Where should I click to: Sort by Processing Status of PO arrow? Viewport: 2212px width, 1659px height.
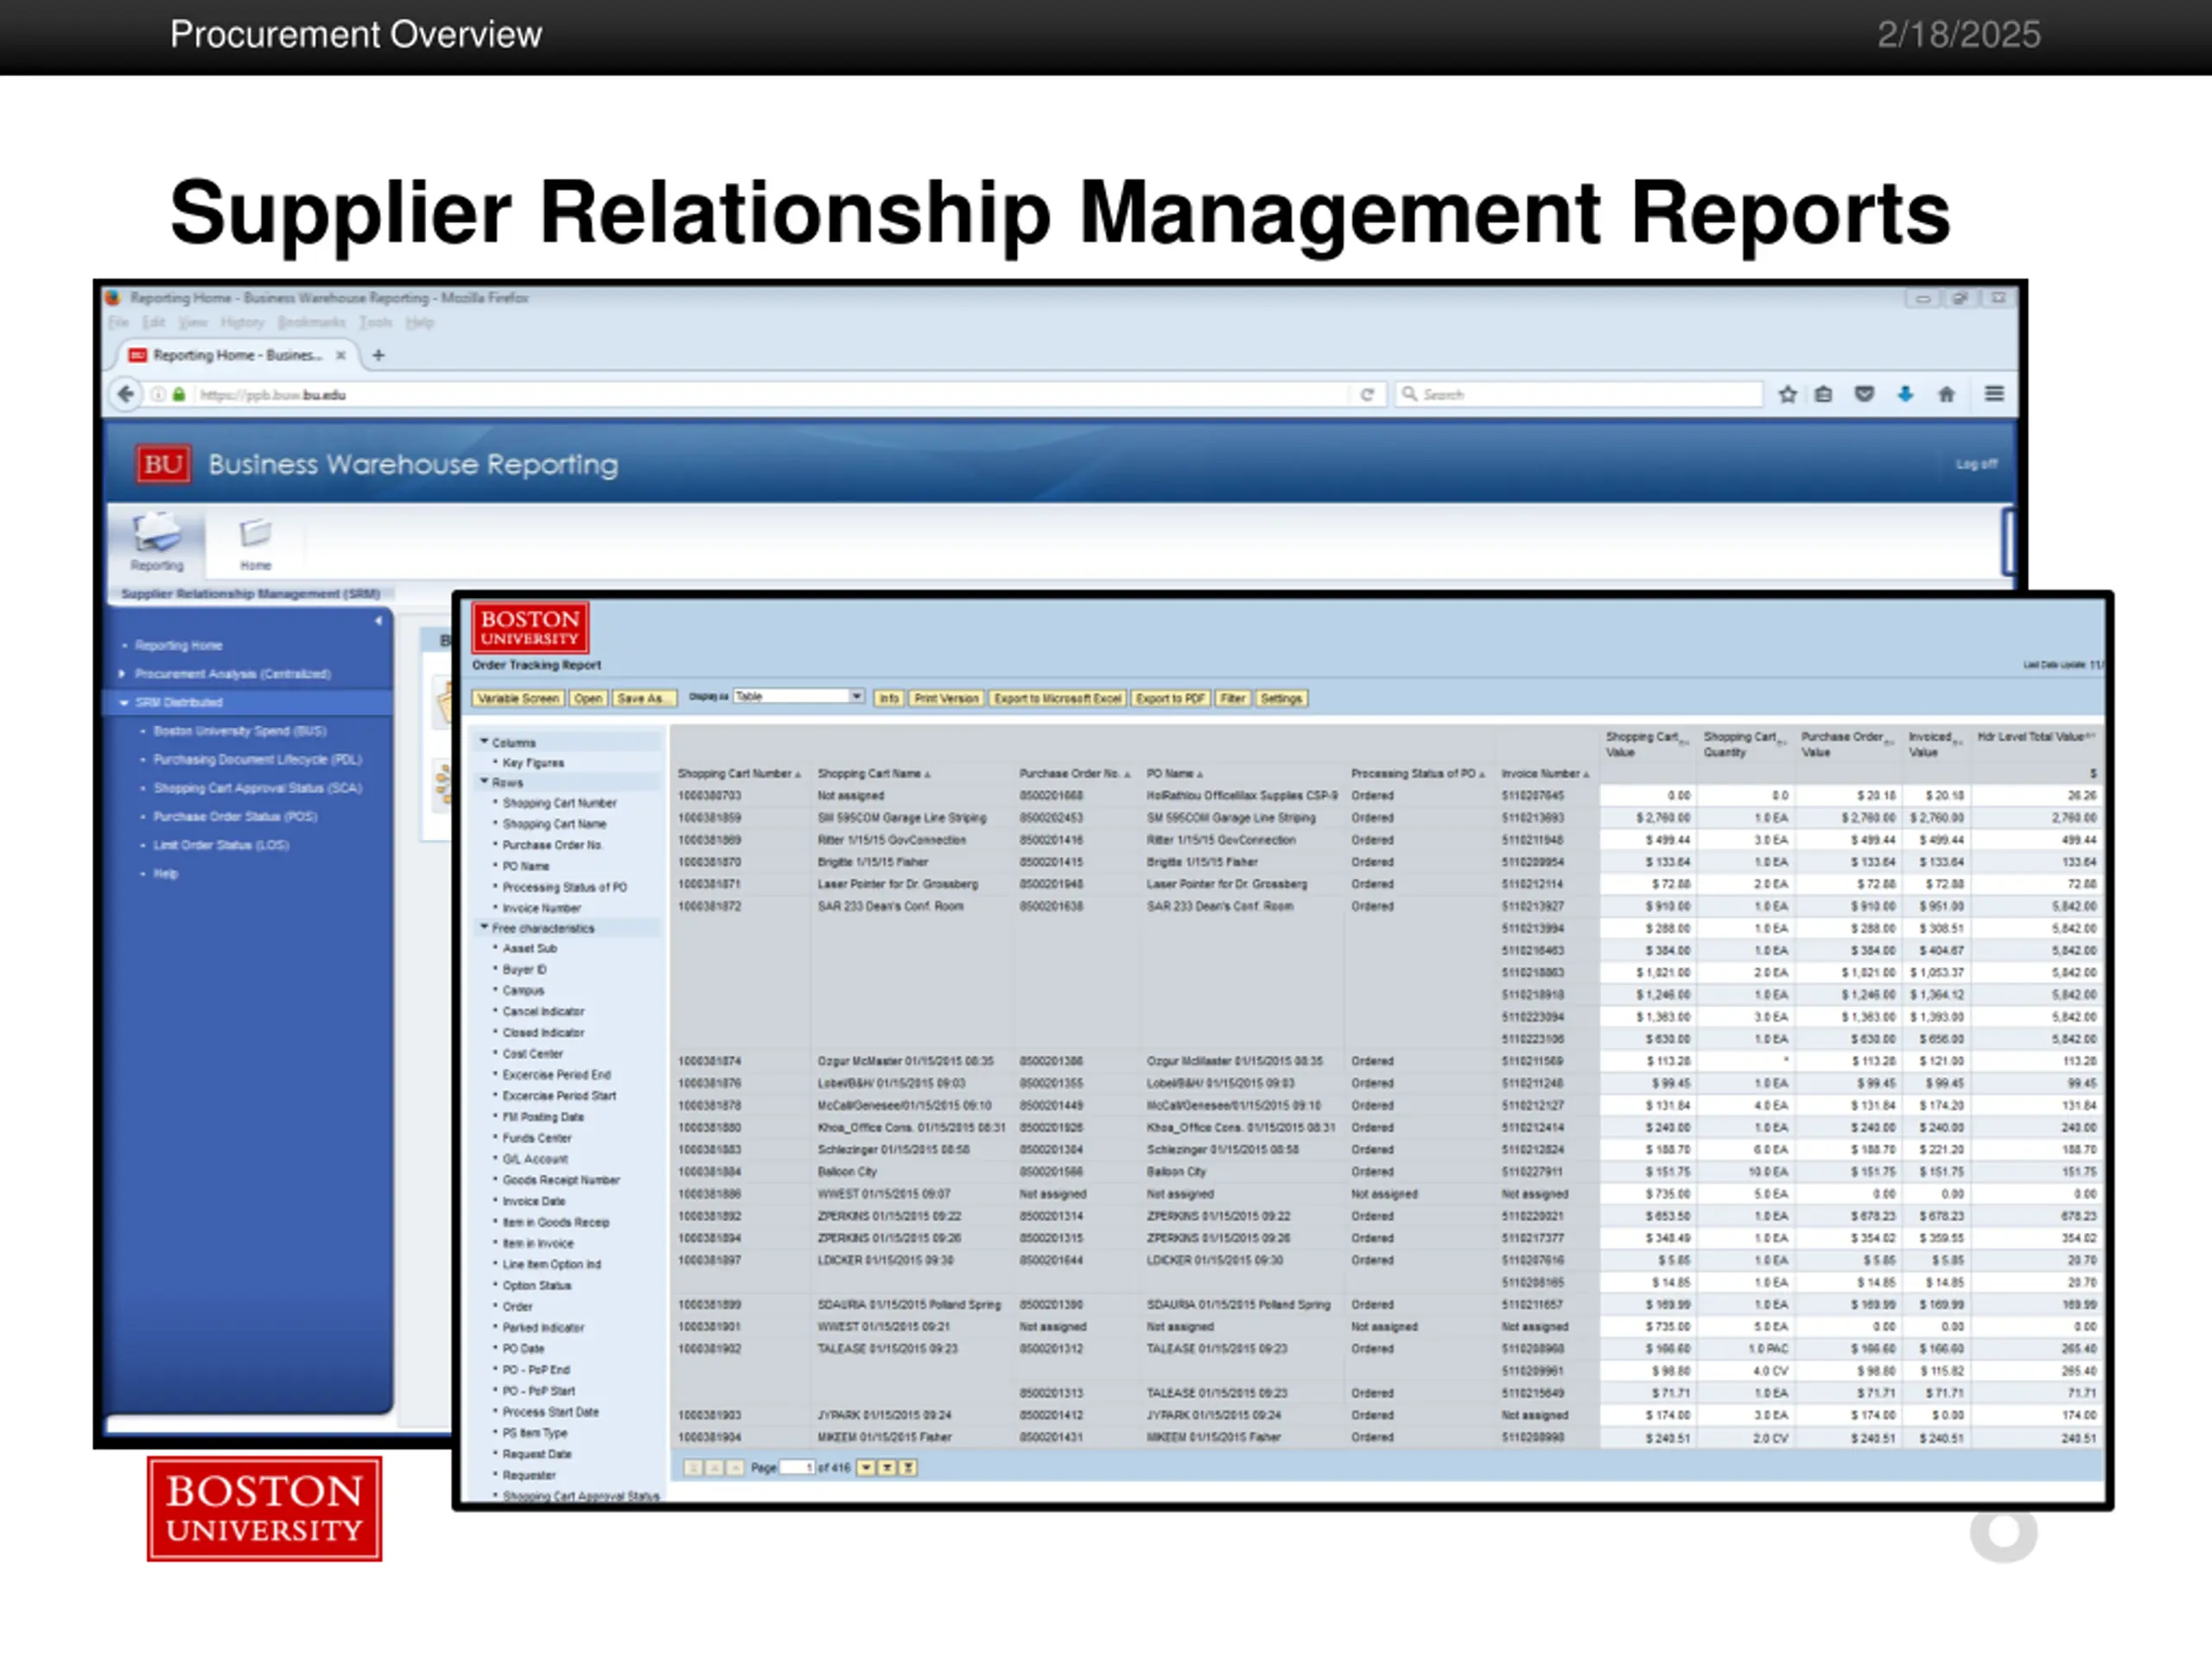1482,774
